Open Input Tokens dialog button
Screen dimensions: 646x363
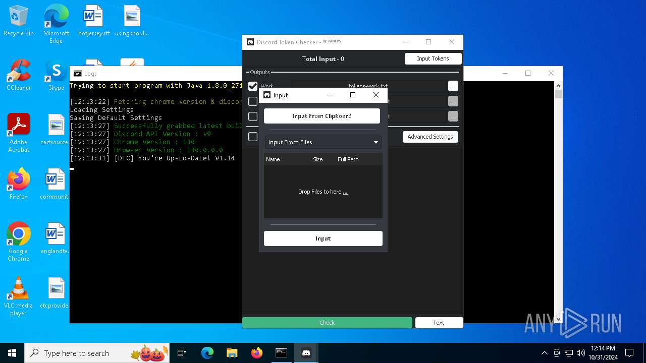pyautogui.click(x=433, y=58)
